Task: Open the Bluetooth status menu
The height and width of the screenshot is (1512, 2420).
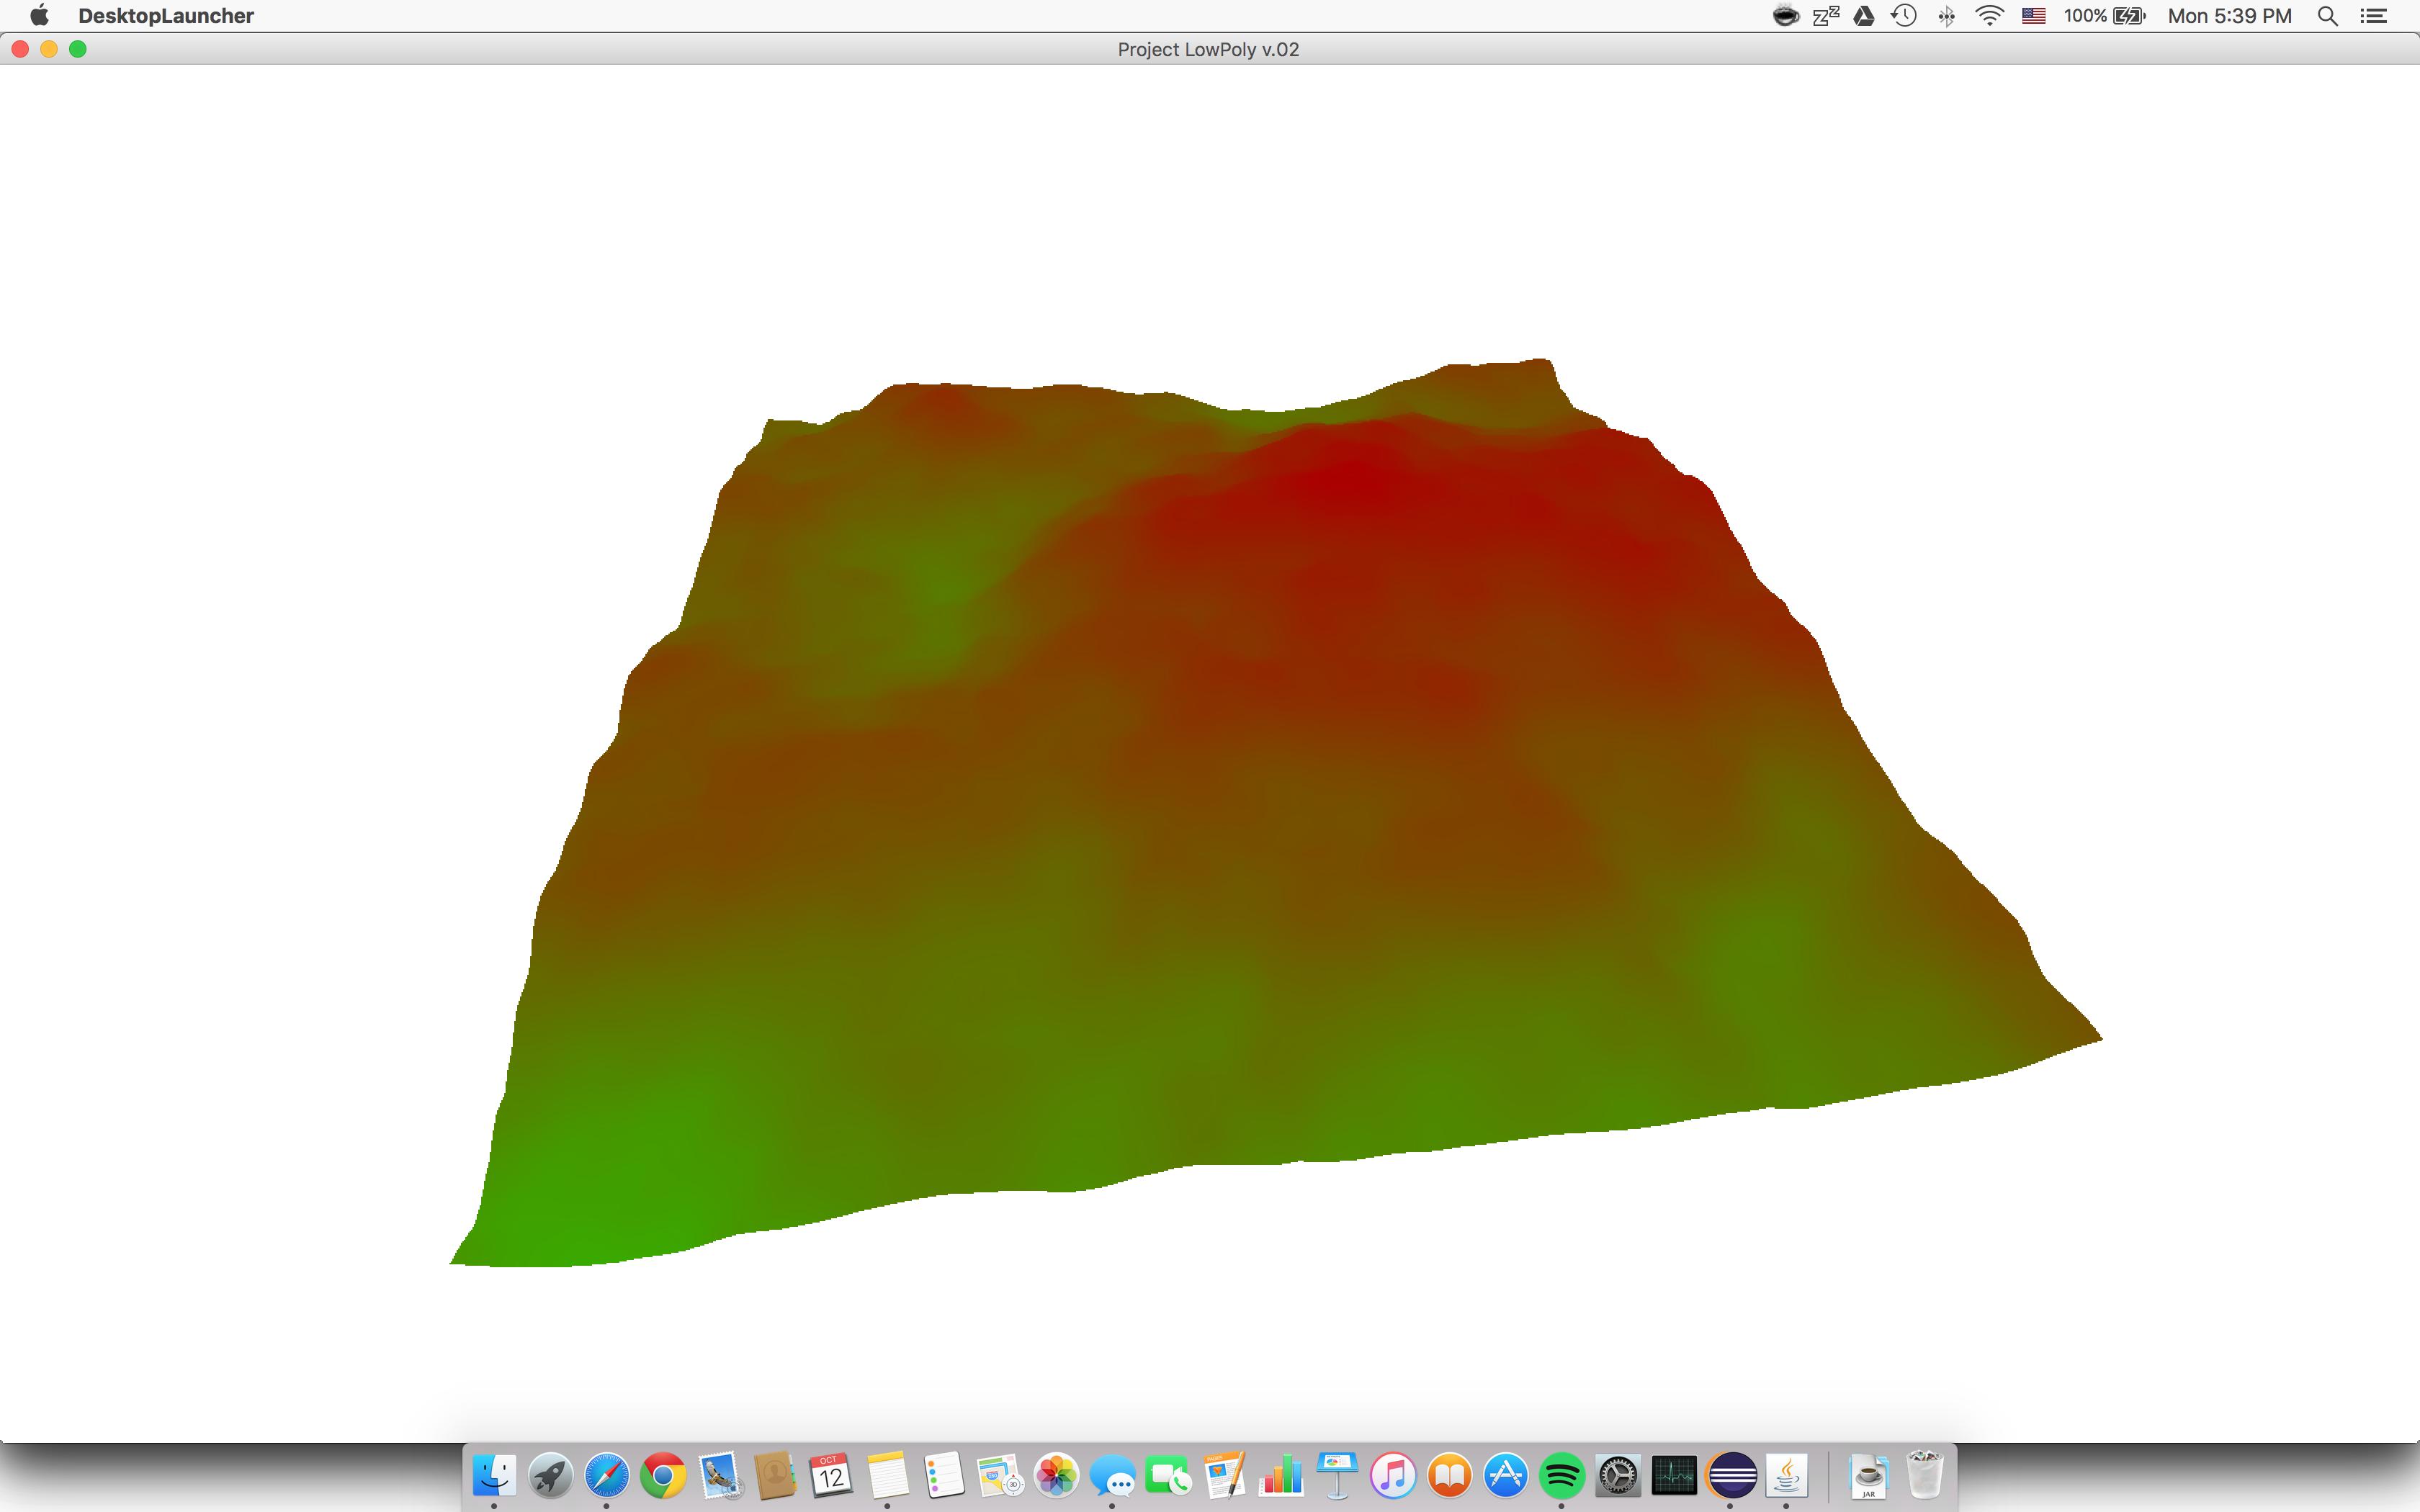Action: pyautogui.click(x=1946, y=16)
